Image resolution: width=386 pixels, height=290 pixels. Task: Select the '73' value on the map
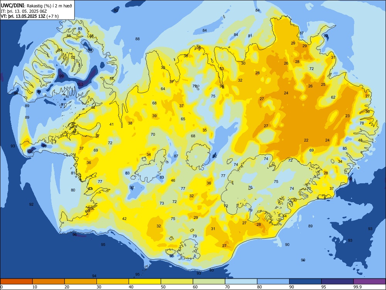(x=162, y=203)
